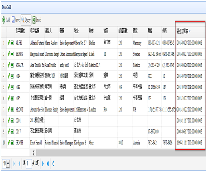Viewport: 206px width, 172px height.
Task: Click the sort arrow on 最近訂單日 header
Action: (x=190, y=31)
